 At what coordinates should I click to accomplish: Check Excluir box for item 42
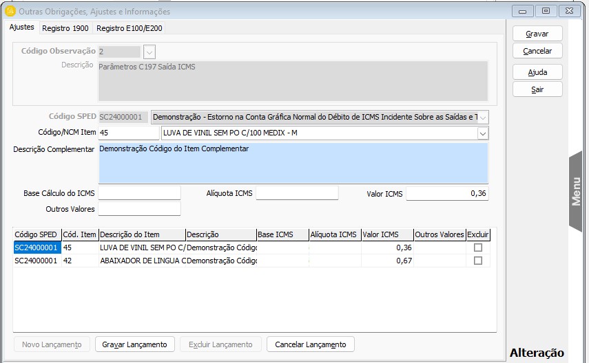478,261
